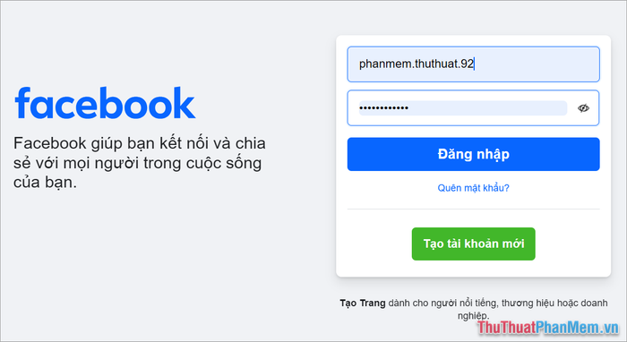Click the text phanmem.thuthuat.92 inside the username box
The width and height of the screenshot is (627, 342).
click(x=417, y=64)
